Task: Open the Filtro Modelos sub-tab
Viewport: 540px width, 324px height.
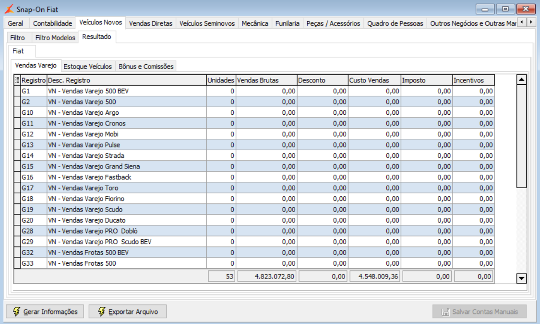Action: coord(55,38)
